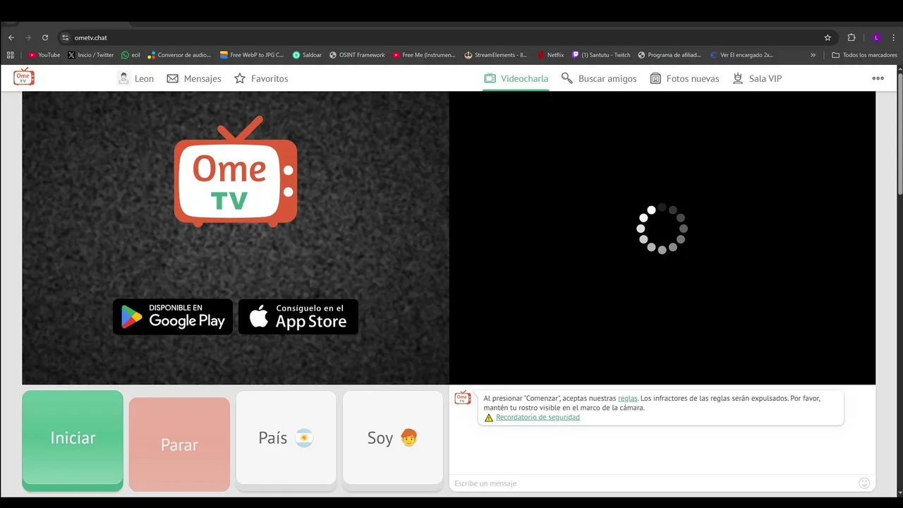Open the apps grid in bookmarks bar

(10, 54)
